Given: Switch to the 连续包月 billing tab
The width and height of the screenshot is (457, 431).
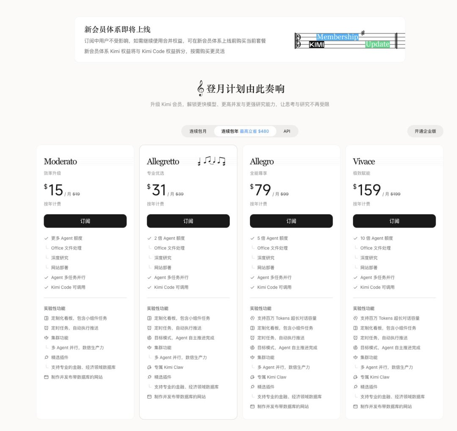Looking at the screenshot, I should 198,131.
